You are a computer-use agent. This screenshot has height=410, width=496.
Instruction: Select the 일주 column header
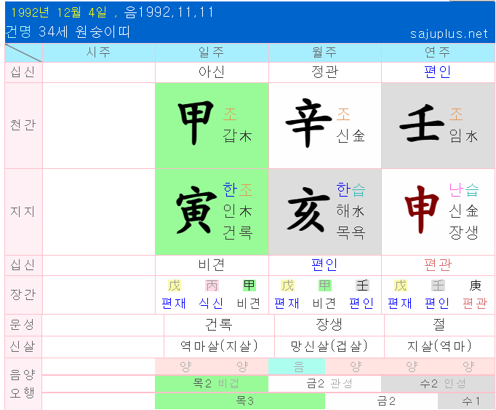[212, 52]
